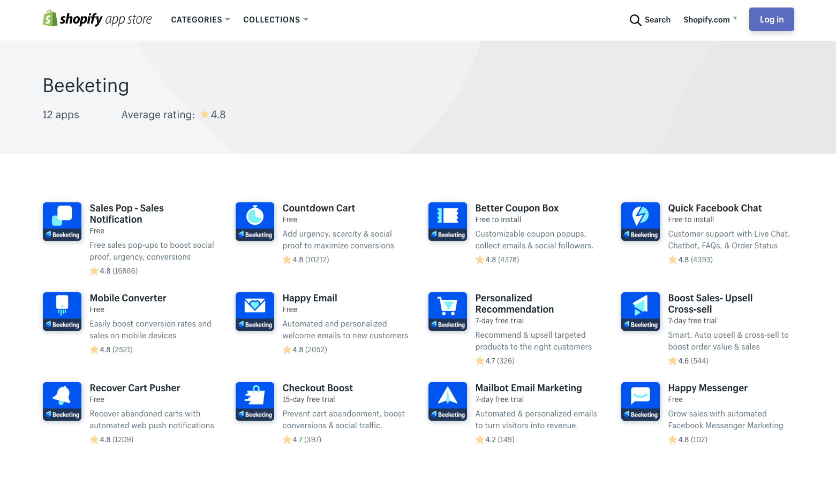836x478 pixels.
Task: Click the Checkout Boost '15-day free trial' text
Action: point(309,399)
